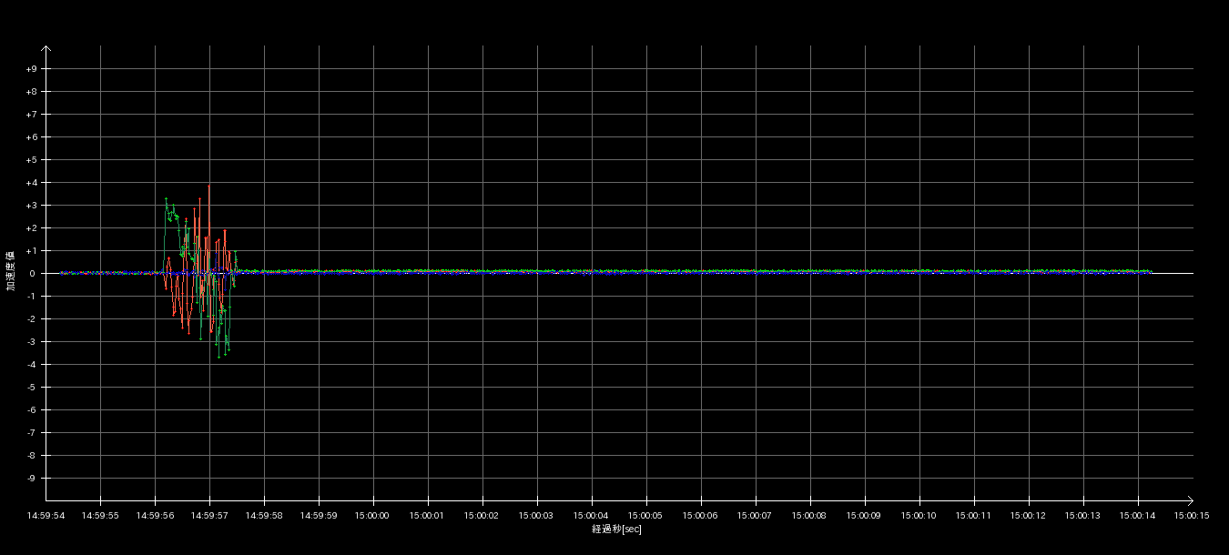1229x555 pixels.
Task: Select the green line's highest peak point
Action: (x=166, y=198)
